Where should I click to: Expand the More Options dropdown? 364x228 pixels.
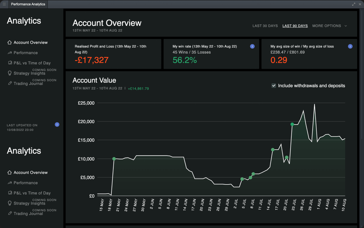click(x=326, y=26)
